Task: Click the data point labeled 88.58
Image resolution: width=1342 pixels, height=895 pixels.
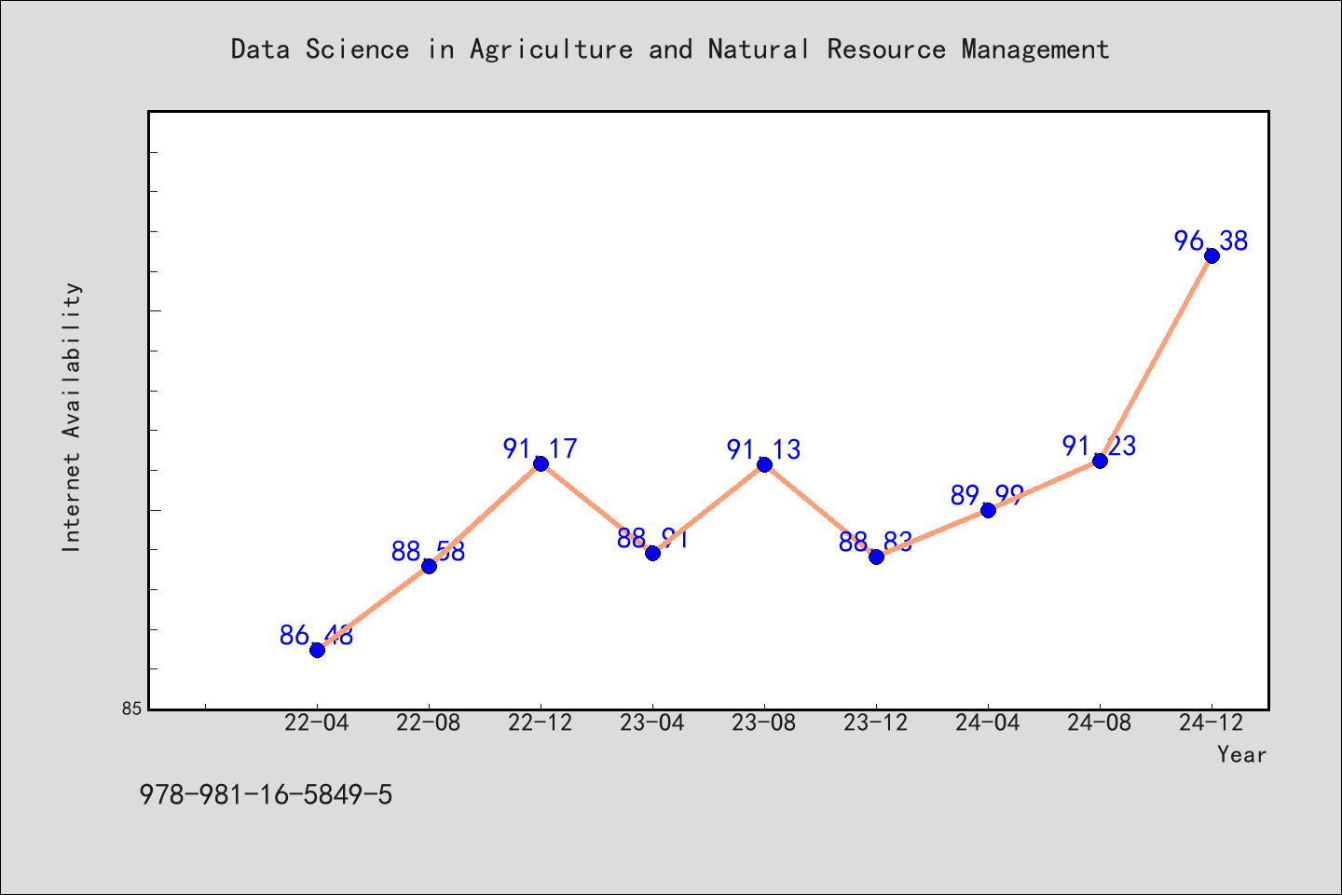Action: point(429,566)
